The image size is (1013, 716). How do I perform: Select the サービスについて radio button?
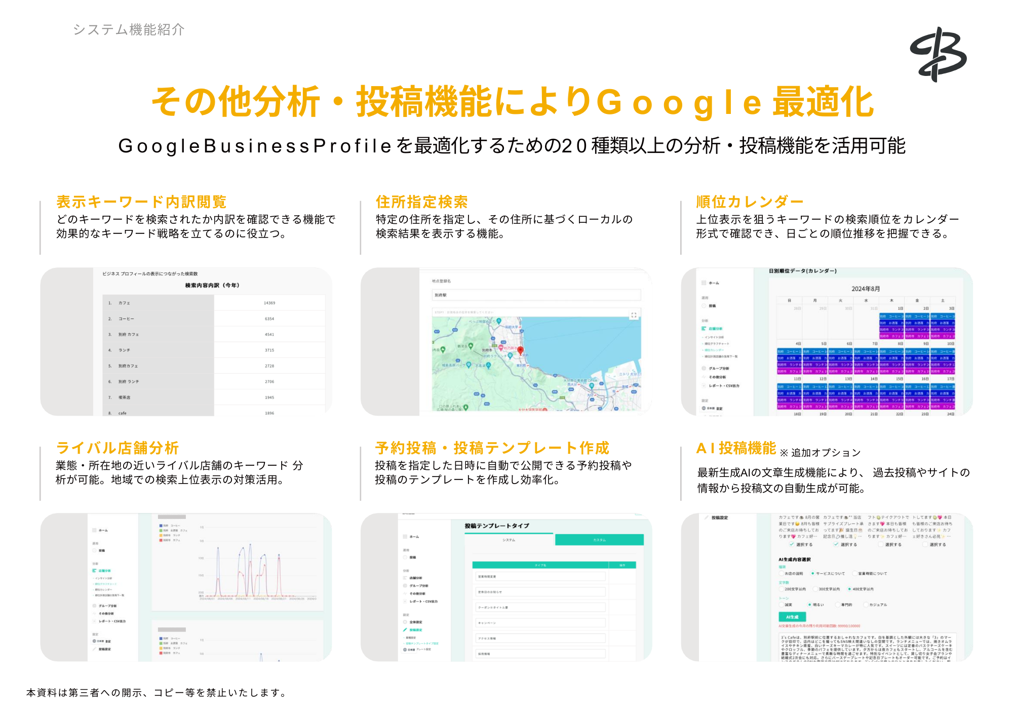coord(812,573)
